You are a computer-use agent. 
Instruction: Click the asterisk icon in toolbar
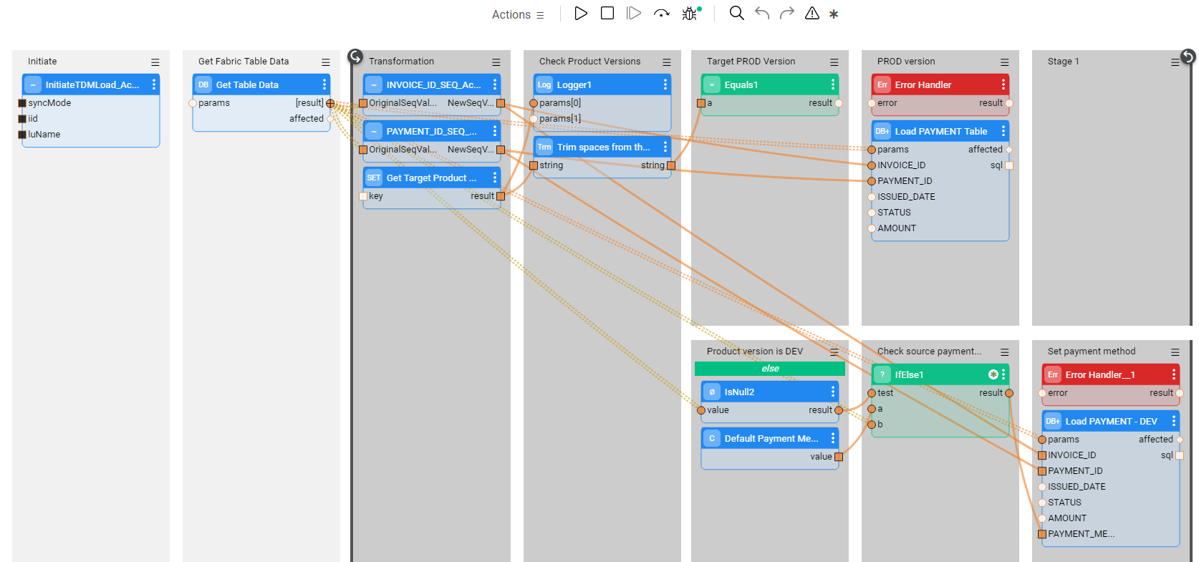click(x=834, y=14)
